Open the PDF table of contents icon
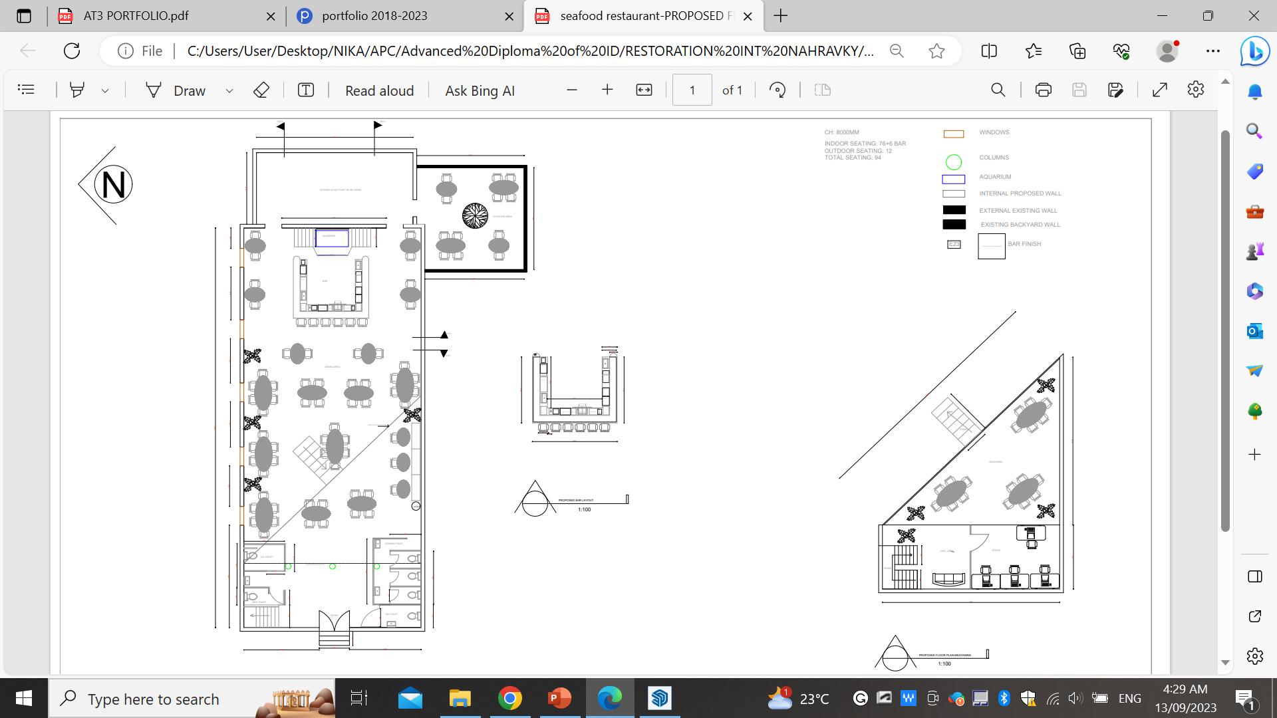The width and height of the screenshot is (1277, 718). point(26,90)
